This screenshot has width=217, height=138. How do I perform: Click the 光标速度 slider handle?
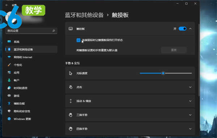tap(163, 73)
